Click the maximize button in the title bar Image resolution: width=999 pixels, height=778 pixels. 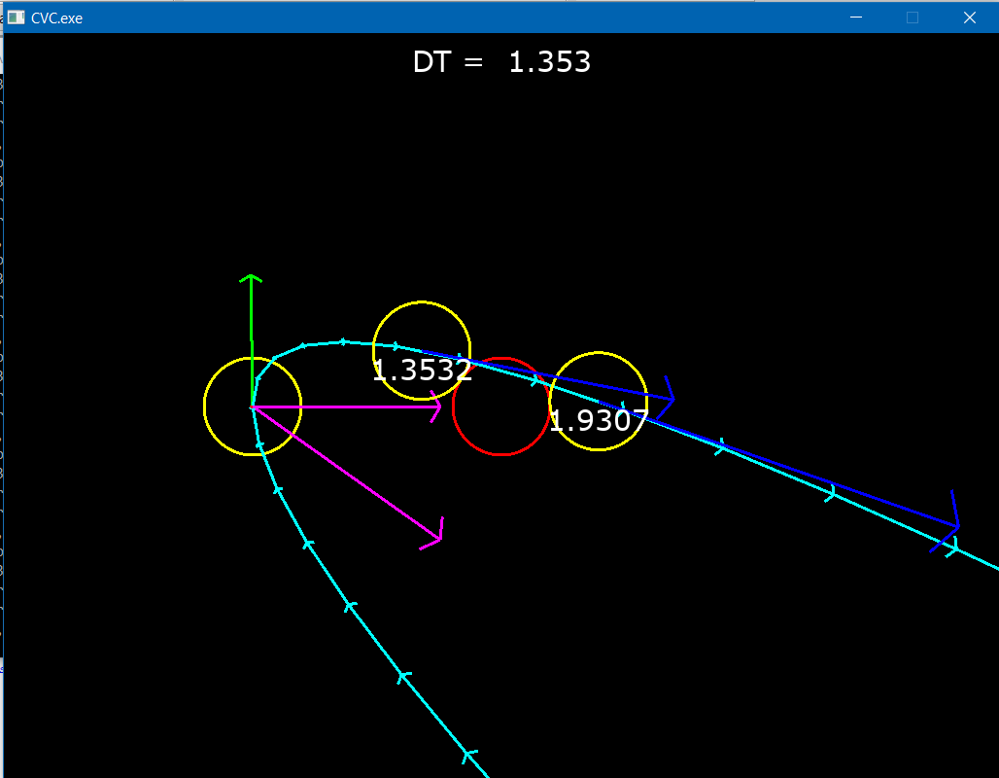click(x=913, y=18)
